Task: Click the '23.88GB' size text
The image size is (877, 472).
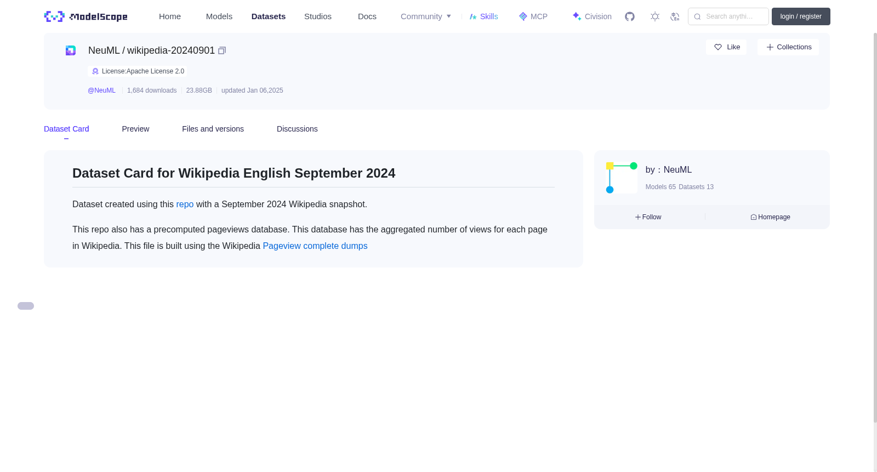Action: point(199,90)
